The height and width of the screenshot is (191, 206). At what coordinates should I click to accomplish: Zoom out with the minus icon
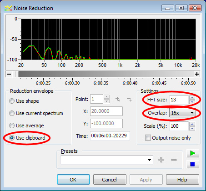pyautogui.click(x=9, y=74)
